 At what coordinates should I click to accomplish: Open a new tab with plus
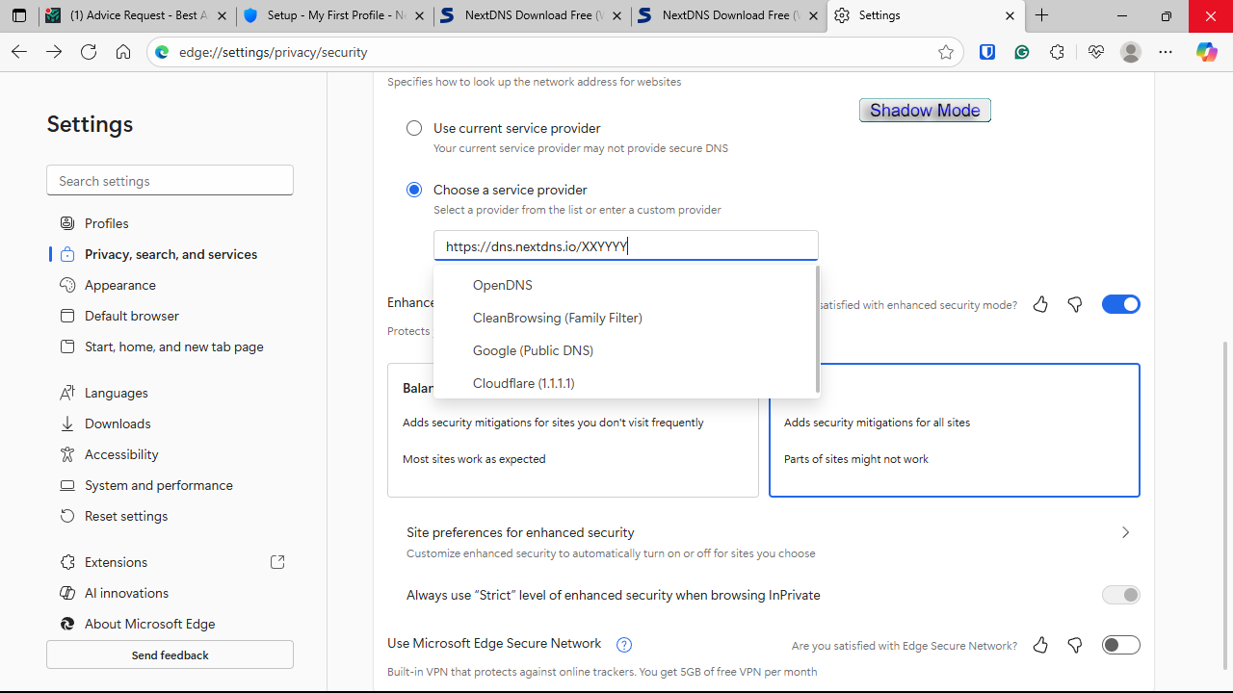point(1041,15)
